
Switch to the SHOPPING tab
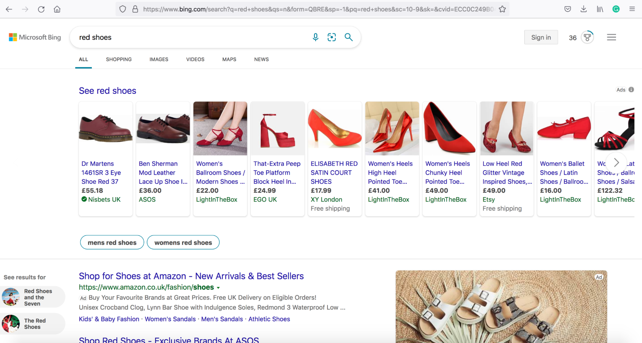click(x=119, y=59)
